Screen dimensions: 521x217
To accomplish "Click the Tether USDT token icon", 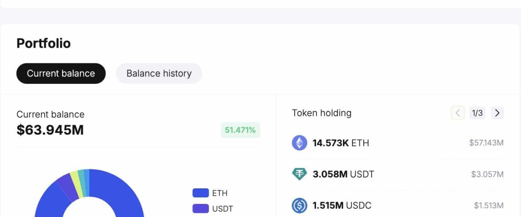I will (x=299, y=174).
